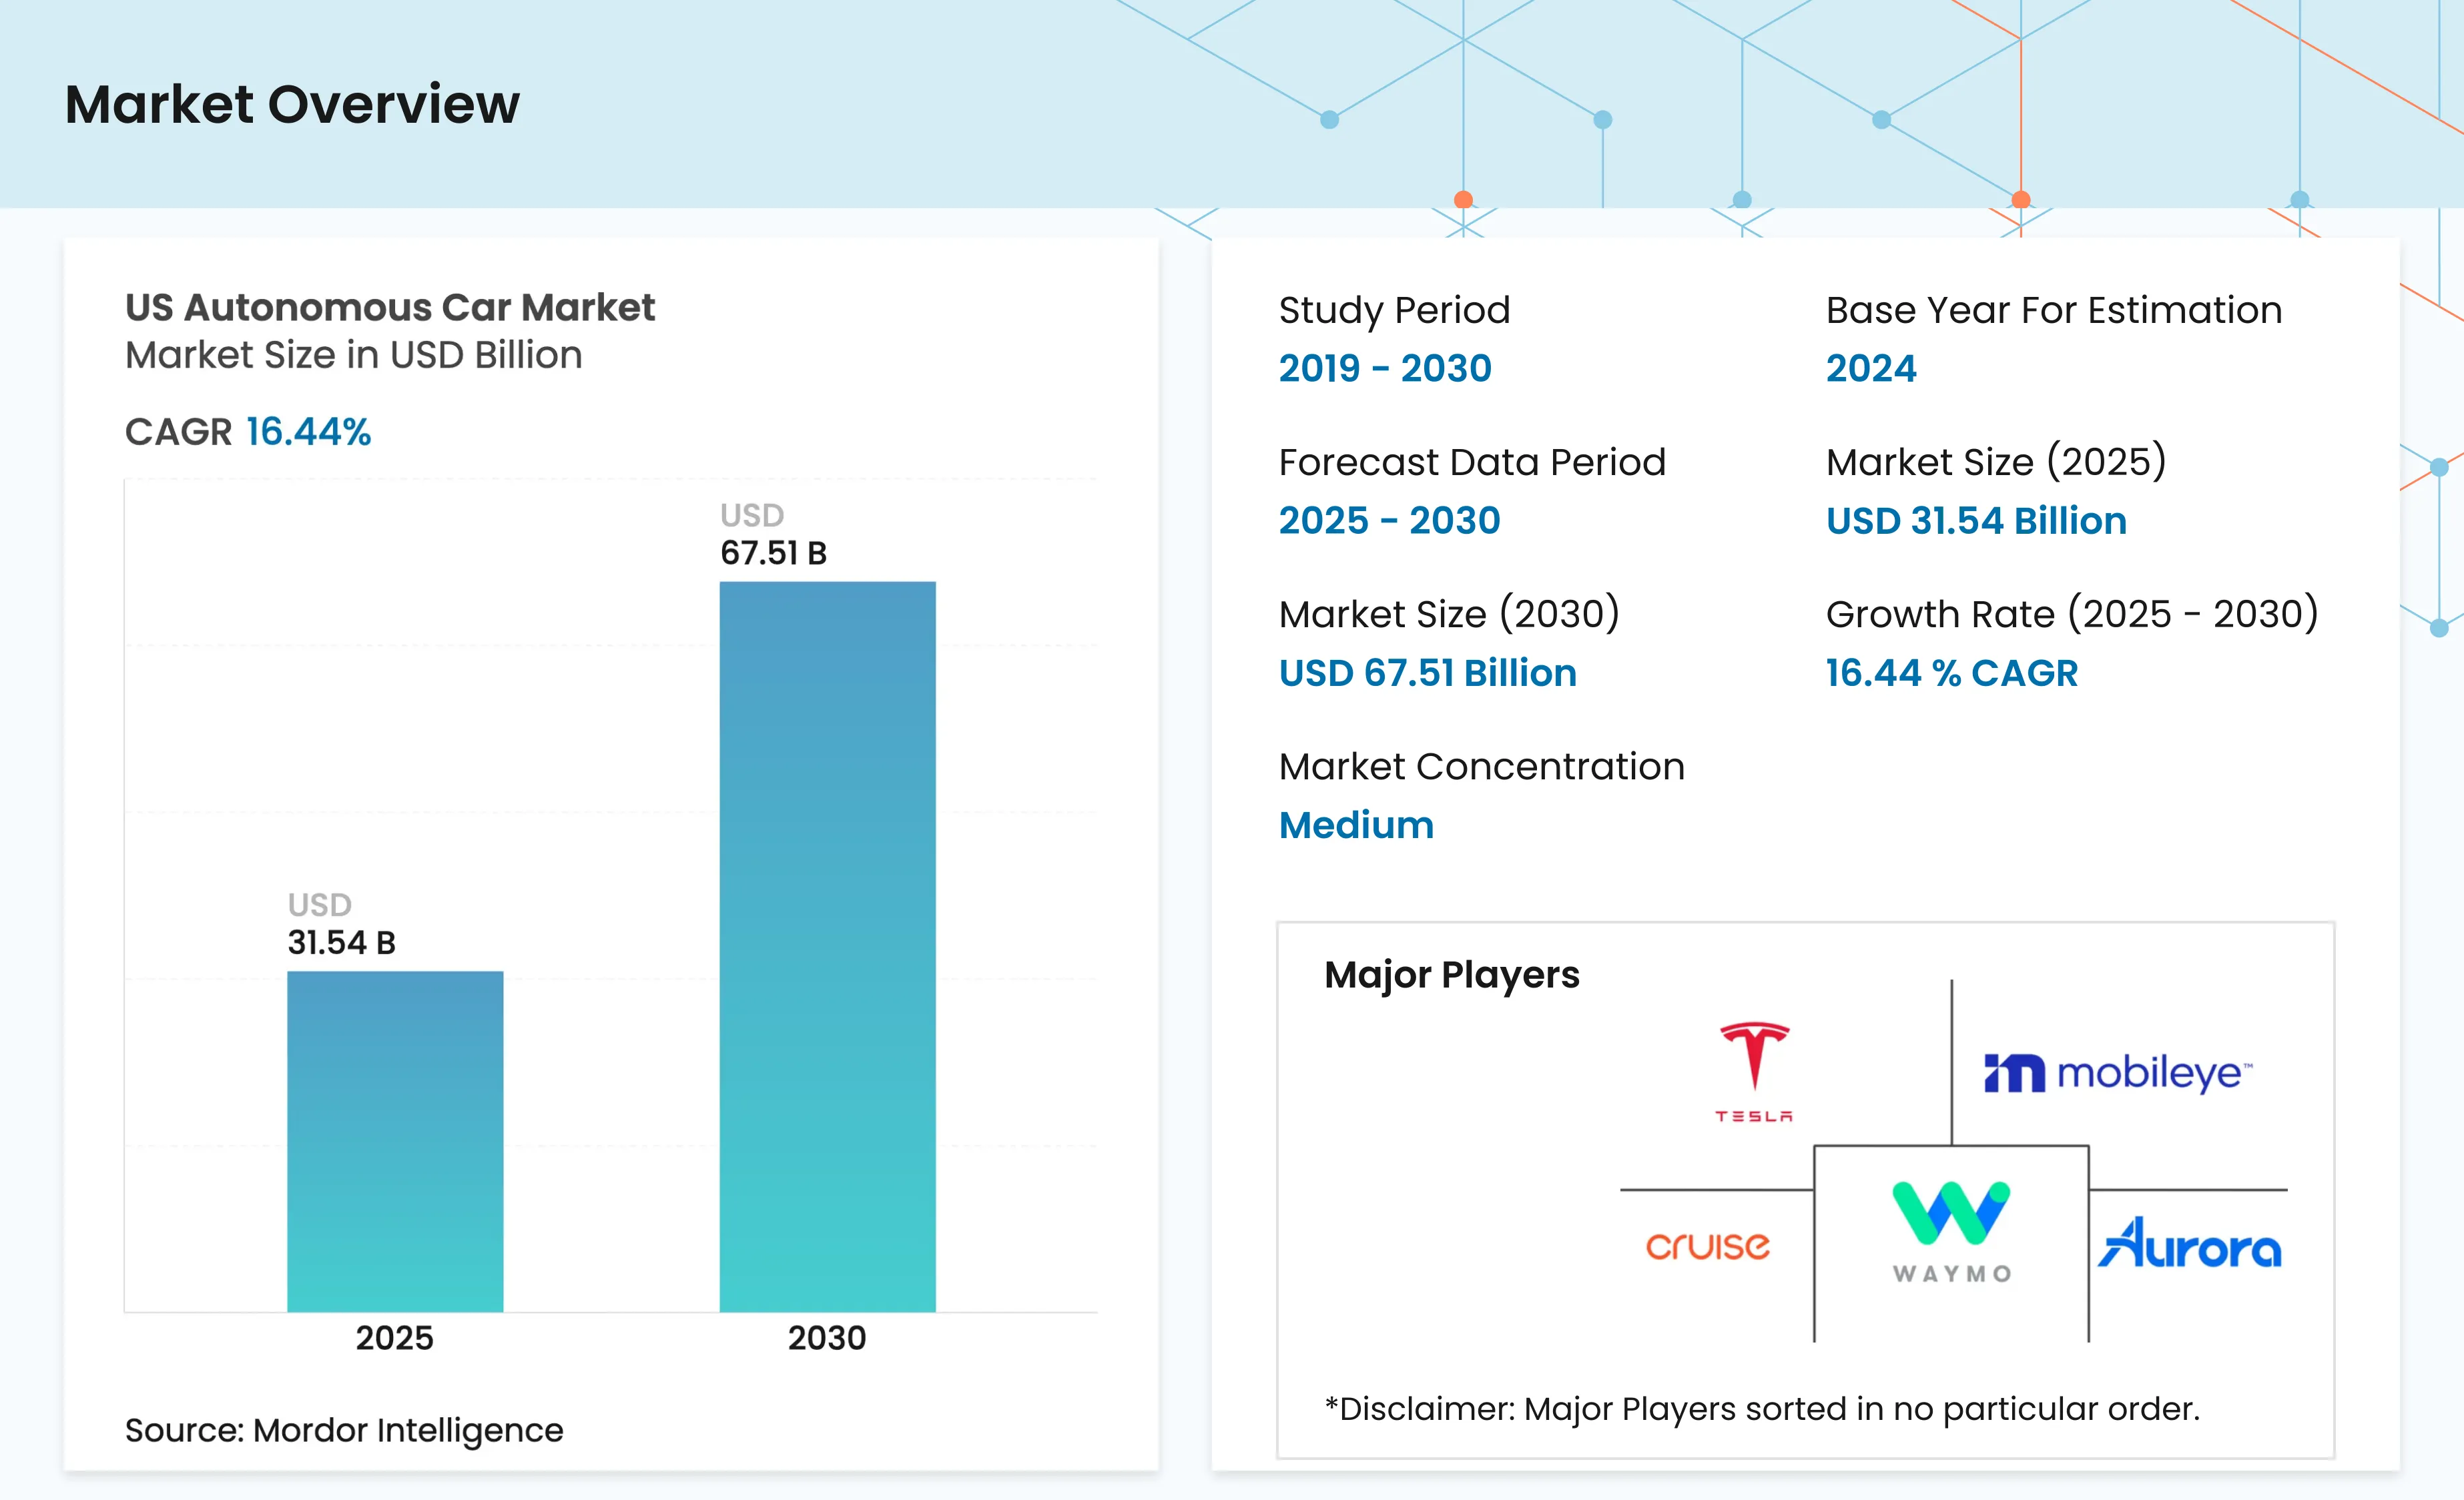This screenshot has width=2464, height=1500.
Task: Click 'Source: Mordor Intelligence' text
Action: pyautogui.click(x=344, y=1430)
